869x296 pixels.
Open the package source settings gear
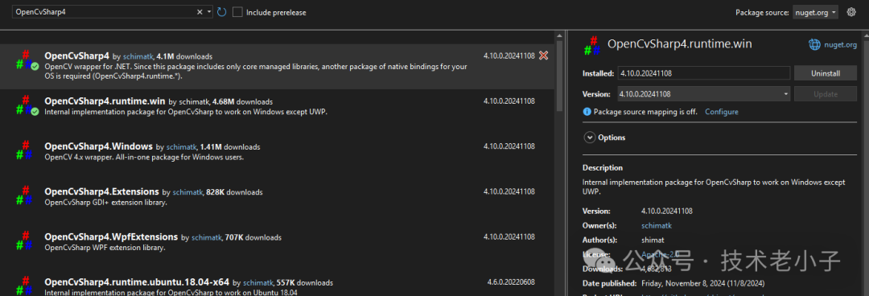point(851,12)
